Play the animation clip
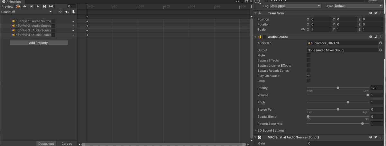Viewport: 386px width, 146px height. tap(38, 6)
